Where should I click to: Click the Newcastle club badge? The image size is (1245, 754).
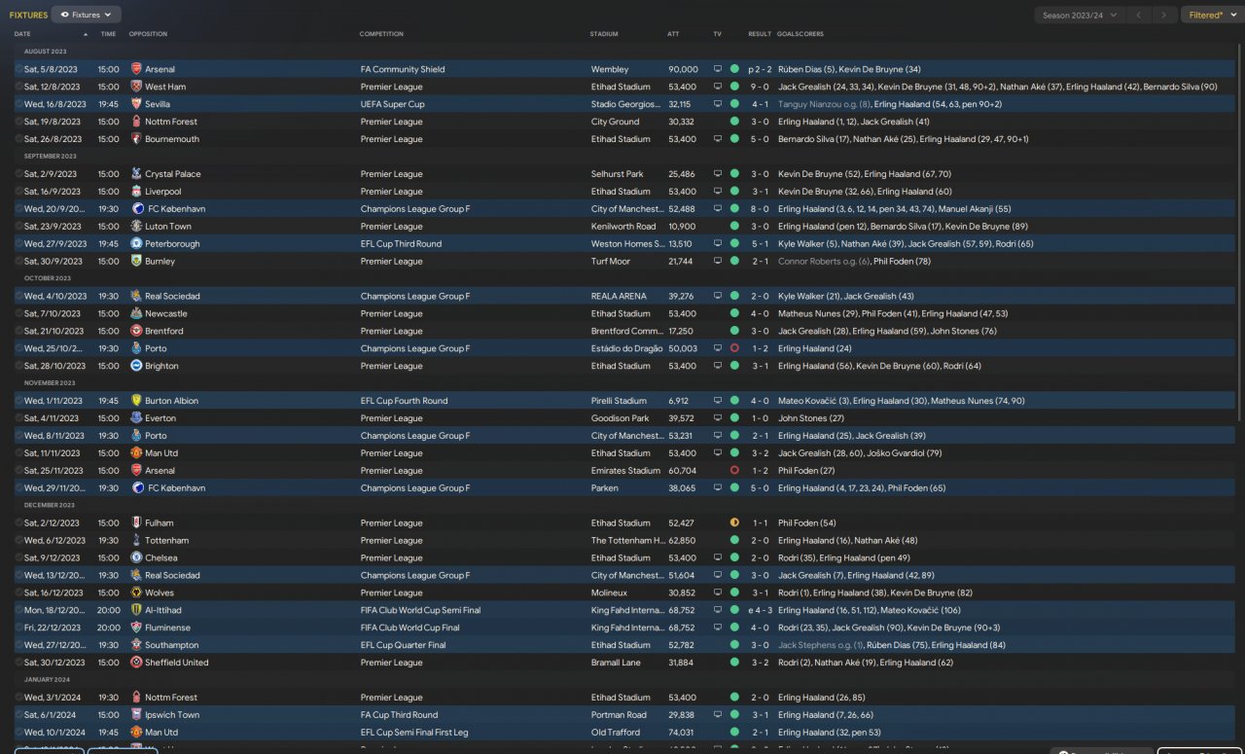coord(136,314)
